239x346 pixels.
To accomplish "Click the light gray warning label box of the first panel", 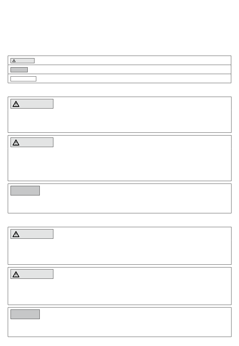I will pos(32,104).
